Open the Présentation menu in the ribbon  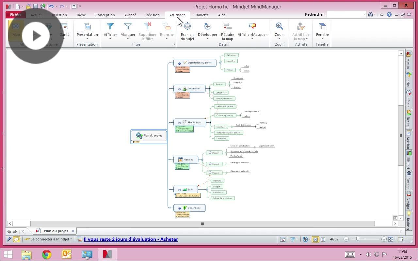click(x=87, y=30)
